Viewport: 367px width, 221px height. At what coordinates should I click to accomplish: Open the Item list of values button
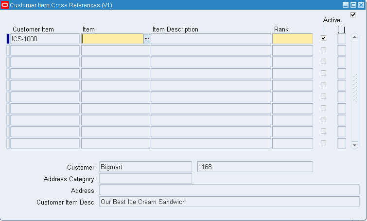click(147, 39)
